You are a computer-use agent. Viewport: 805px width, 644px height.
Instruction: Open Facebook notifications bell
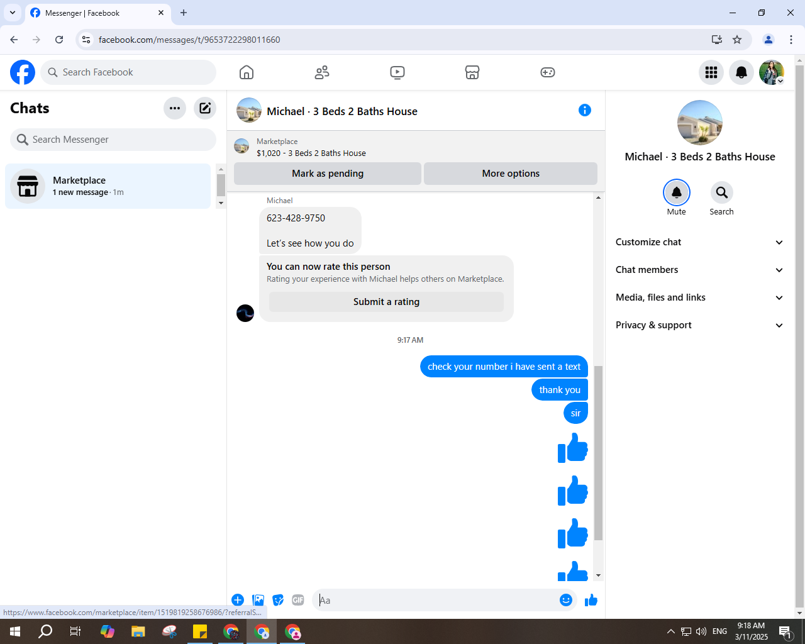[741, 72]
